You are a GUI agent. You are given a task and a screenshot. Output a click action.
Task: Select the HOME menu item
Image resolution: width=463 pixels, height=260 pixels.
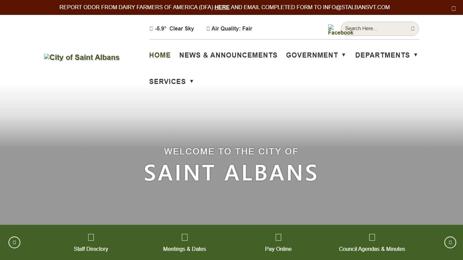pyautogui.click(x=160, y=55)
